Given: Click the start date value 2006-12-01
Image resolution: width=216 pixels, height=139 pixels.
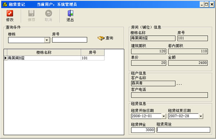Looking at the screenshot, I should 142,116.
